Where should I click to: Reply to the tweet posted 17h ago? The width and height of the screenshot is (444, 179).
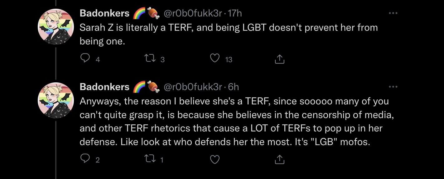click(85, 58)
